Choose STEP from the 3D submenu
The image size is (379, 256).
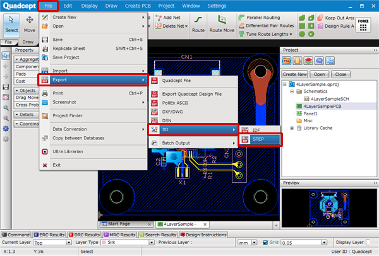pyautogui.click(x=258, y=139)
